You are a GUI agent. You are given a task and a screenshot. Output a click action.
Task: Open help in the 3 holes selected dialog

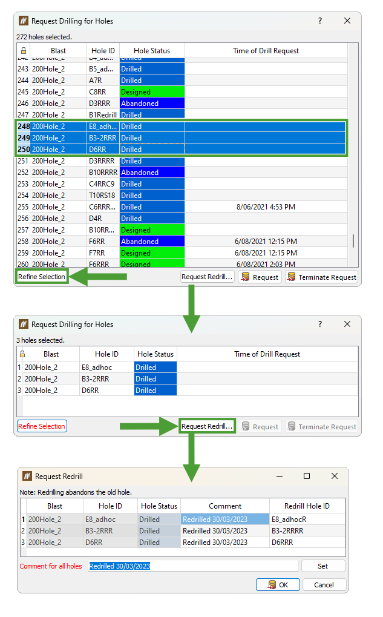(x=320, y=324)
